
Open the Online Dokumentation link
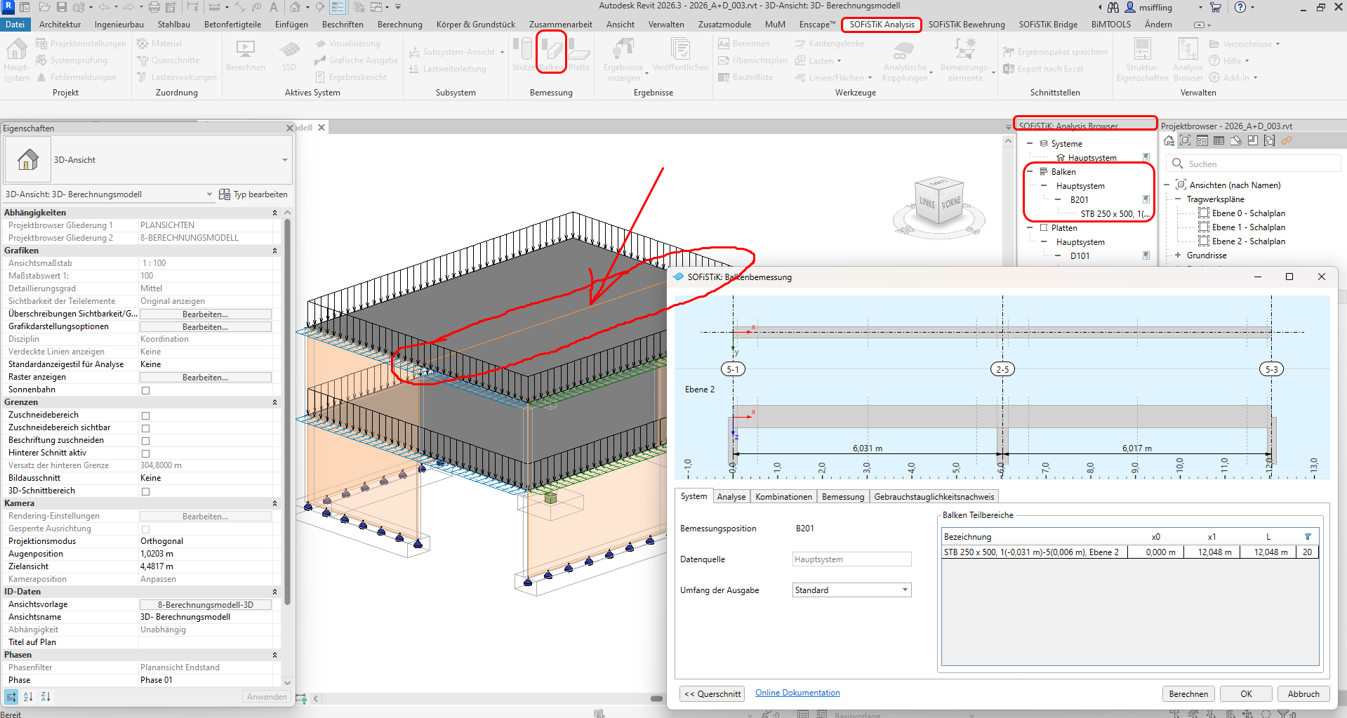[797, 693]
